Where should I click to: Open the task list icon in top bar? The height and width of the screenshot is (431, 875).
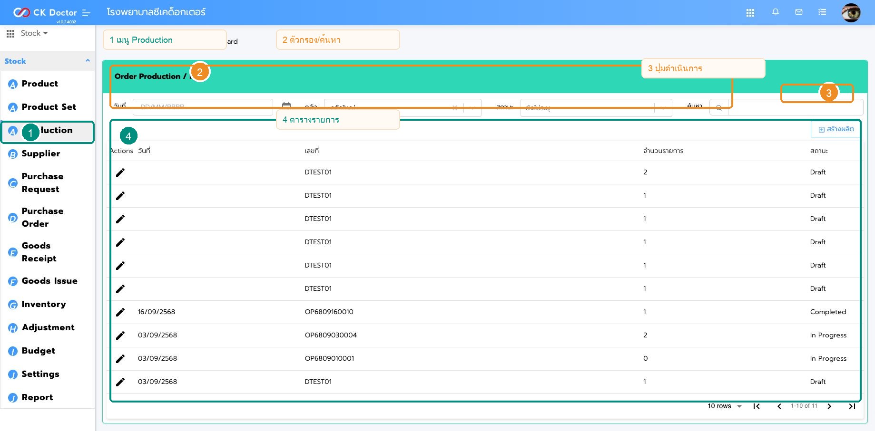click(x=822, y=12)
